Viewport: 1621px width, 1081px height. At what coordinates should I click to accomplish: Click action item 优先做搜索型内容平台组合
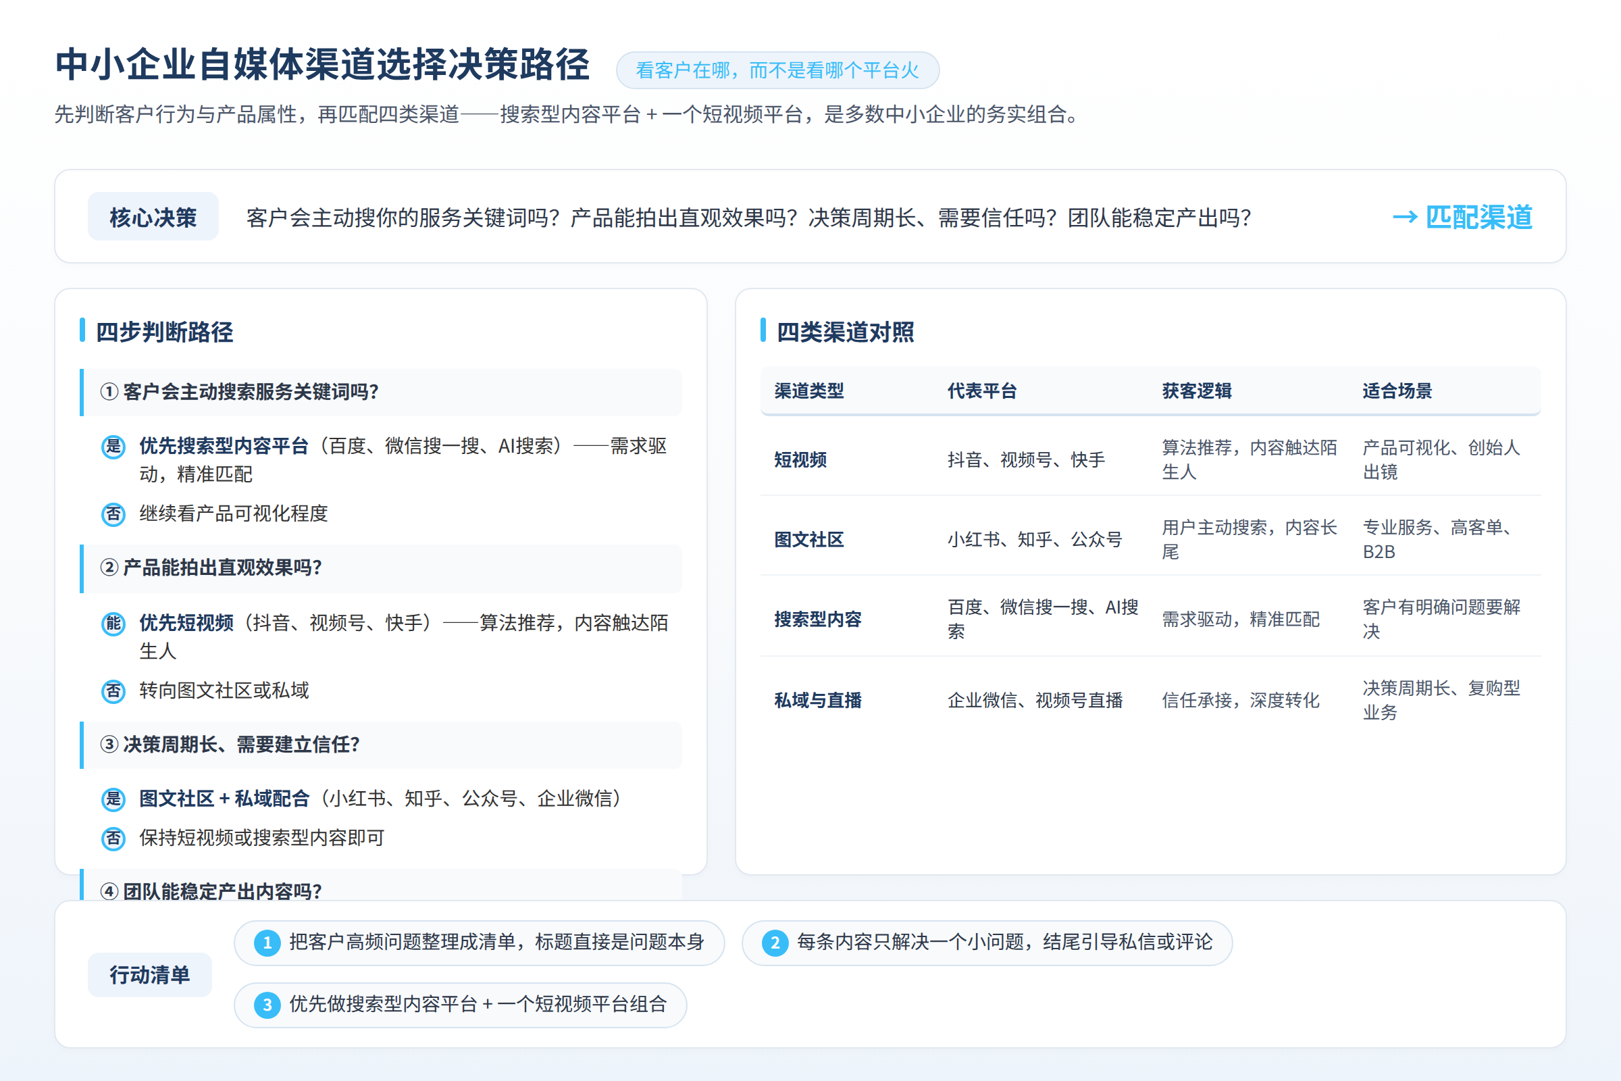pos(461,1005)
